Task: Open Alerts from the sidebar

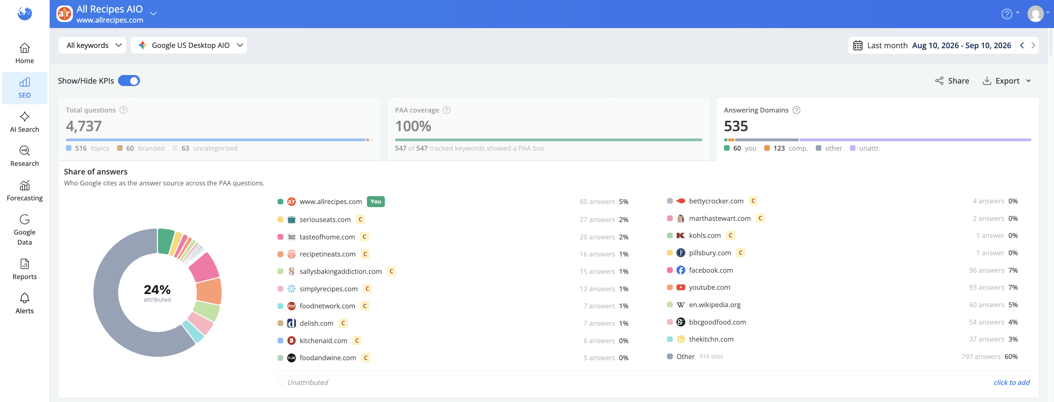Action: pos(24,304)
